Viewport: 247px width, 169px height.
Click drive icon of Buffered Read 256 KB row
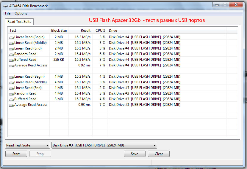click(x=11, y=60)
